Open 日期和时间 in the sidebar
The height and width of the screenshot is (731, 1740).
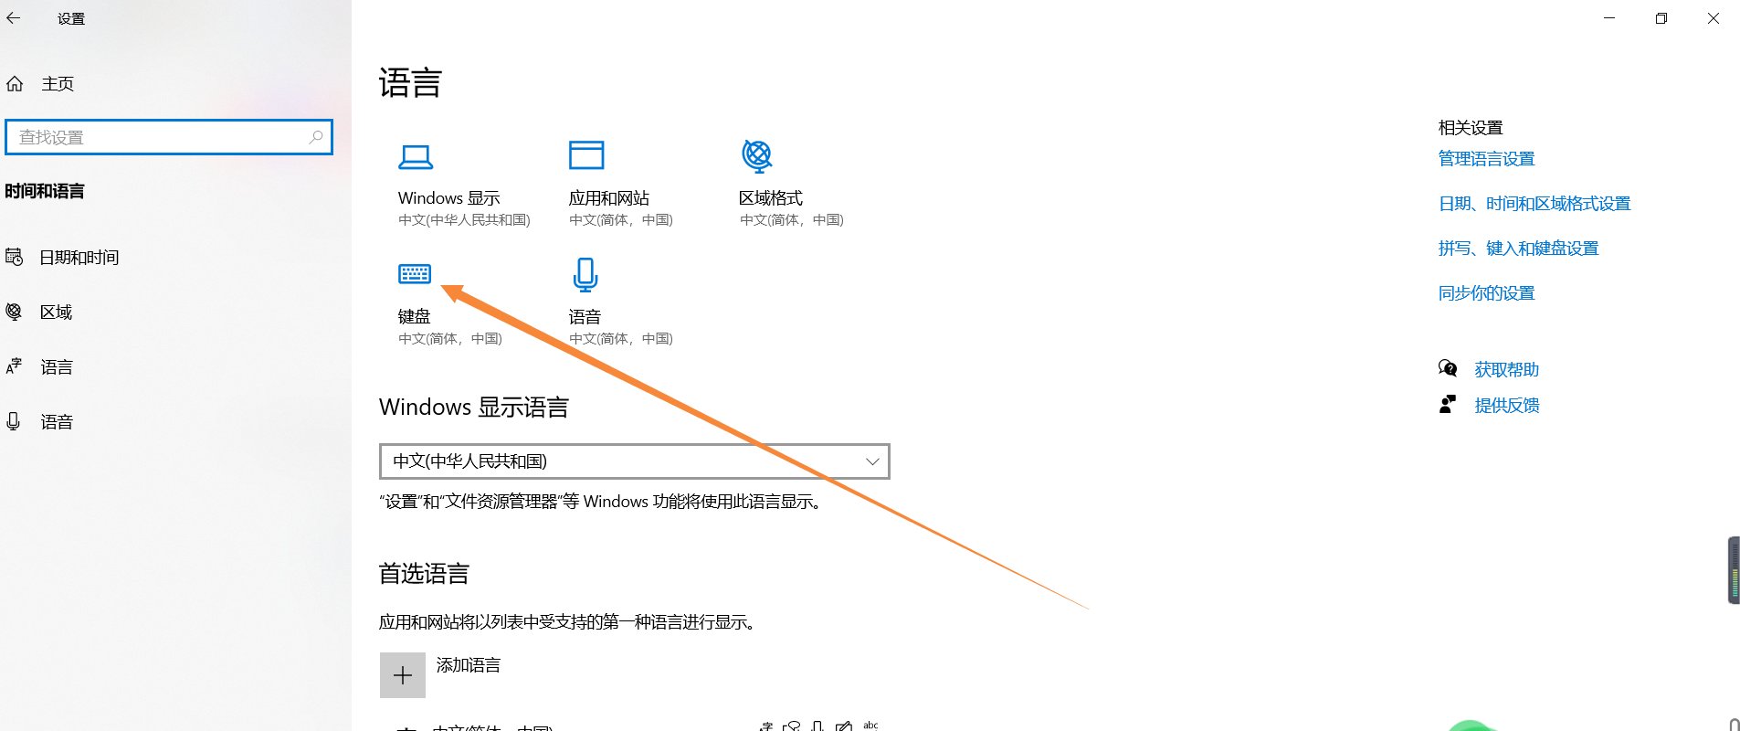pyautogui.click(x=79, y=258)
